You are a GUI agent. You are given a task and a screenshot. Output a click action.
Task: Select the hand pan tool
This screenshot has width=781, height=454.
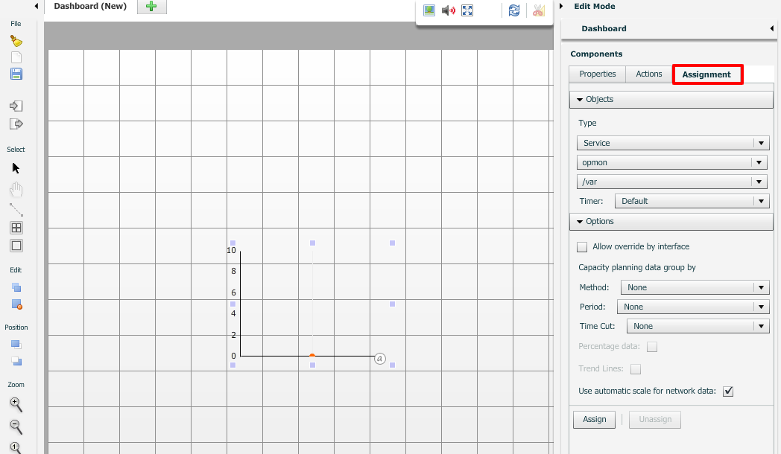pyautogui.click(x=16, y=189)
